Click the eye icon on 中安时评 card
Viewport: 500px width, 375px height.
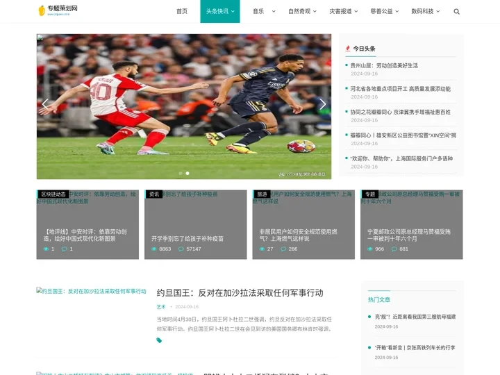pyautogui.click(x=47, y=249)
